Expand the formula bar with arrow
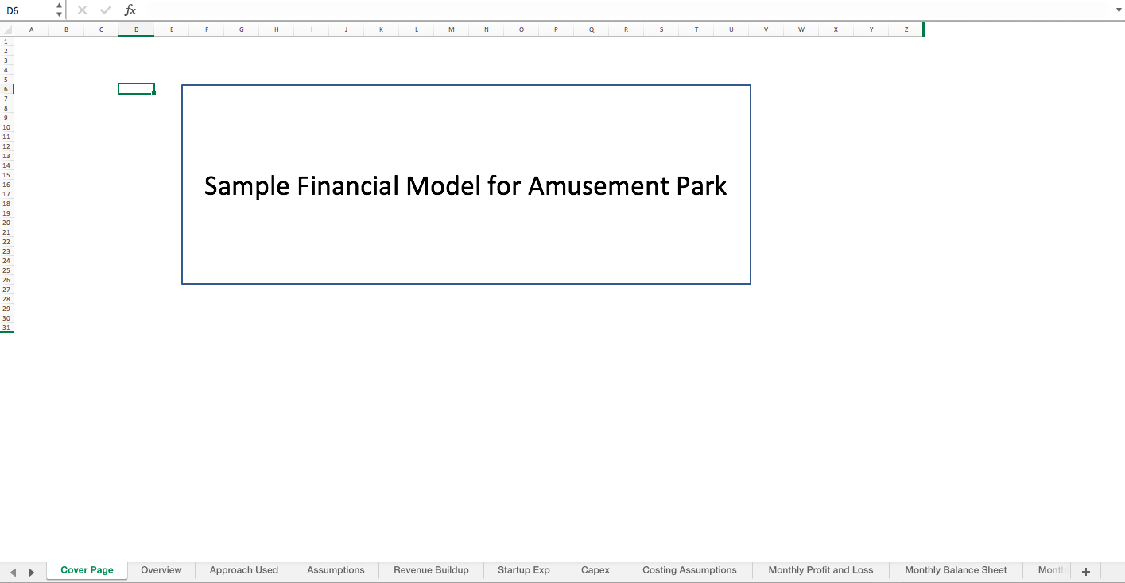This screenshot has height=583, width=1125. (1119, 10)
